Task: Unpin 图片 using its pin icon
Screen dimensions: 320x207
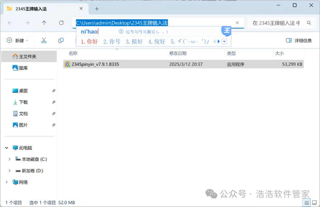Action: (x=53, y=125)
